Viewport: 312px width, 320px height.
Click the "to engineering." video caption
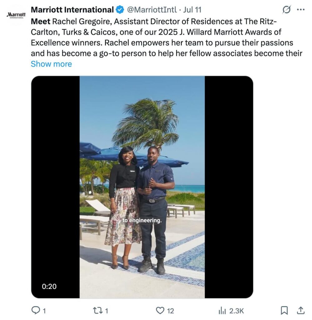coord(142,220)
